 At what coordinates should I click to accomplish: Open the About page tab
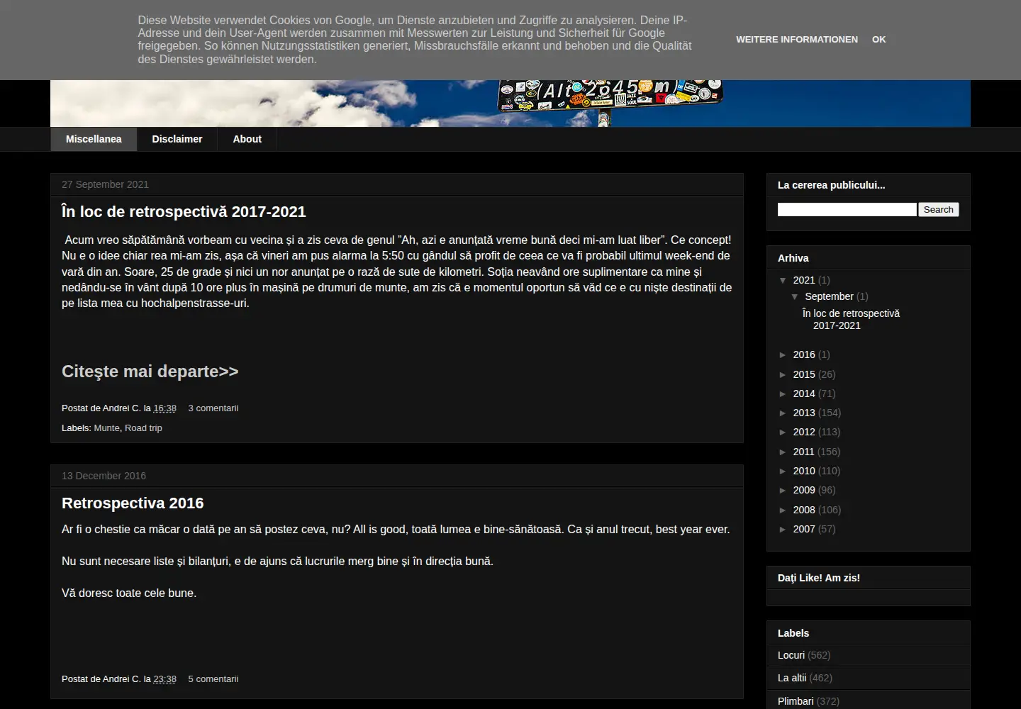[247, 139]
